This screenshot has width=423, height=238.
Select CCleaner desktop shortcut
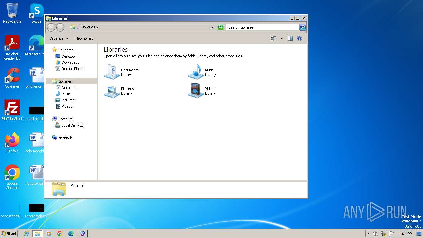click(12, 78)
